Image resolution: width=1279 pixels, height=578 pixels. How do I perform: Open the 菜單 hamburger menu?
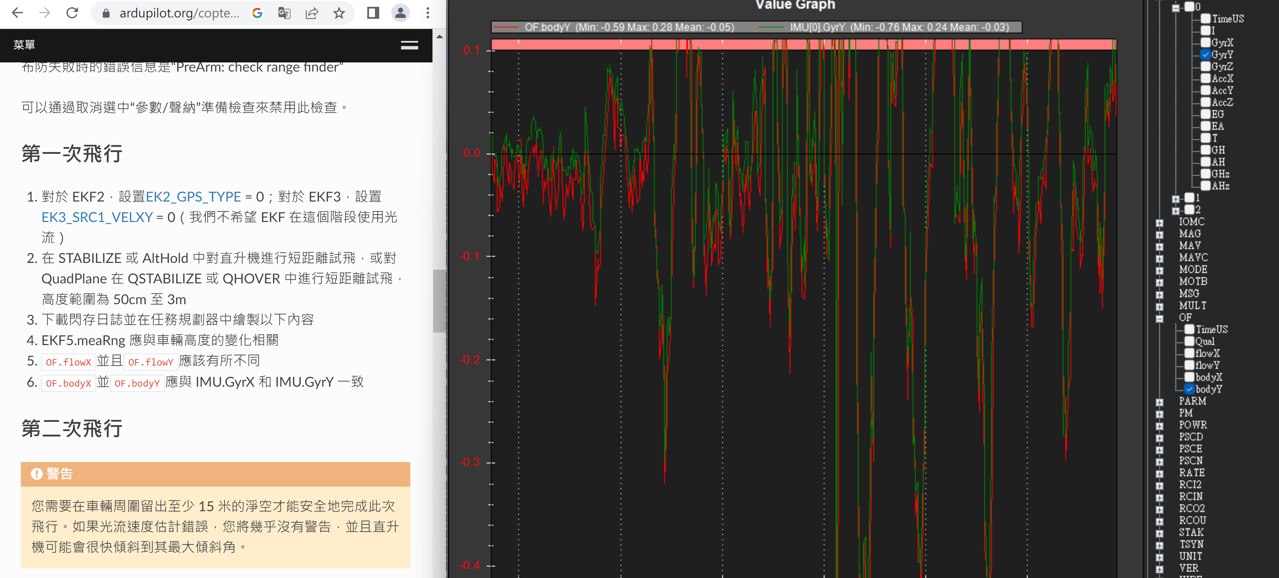coord(410,45)
